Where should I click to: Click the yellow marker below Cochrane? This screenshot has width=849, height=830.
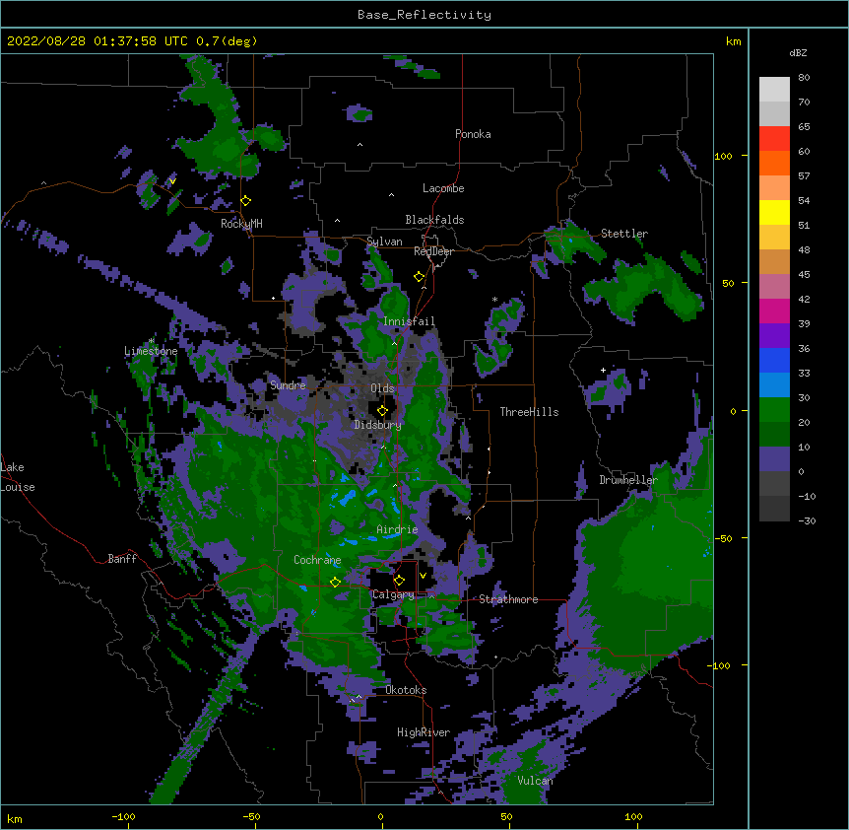pos(335,582)
